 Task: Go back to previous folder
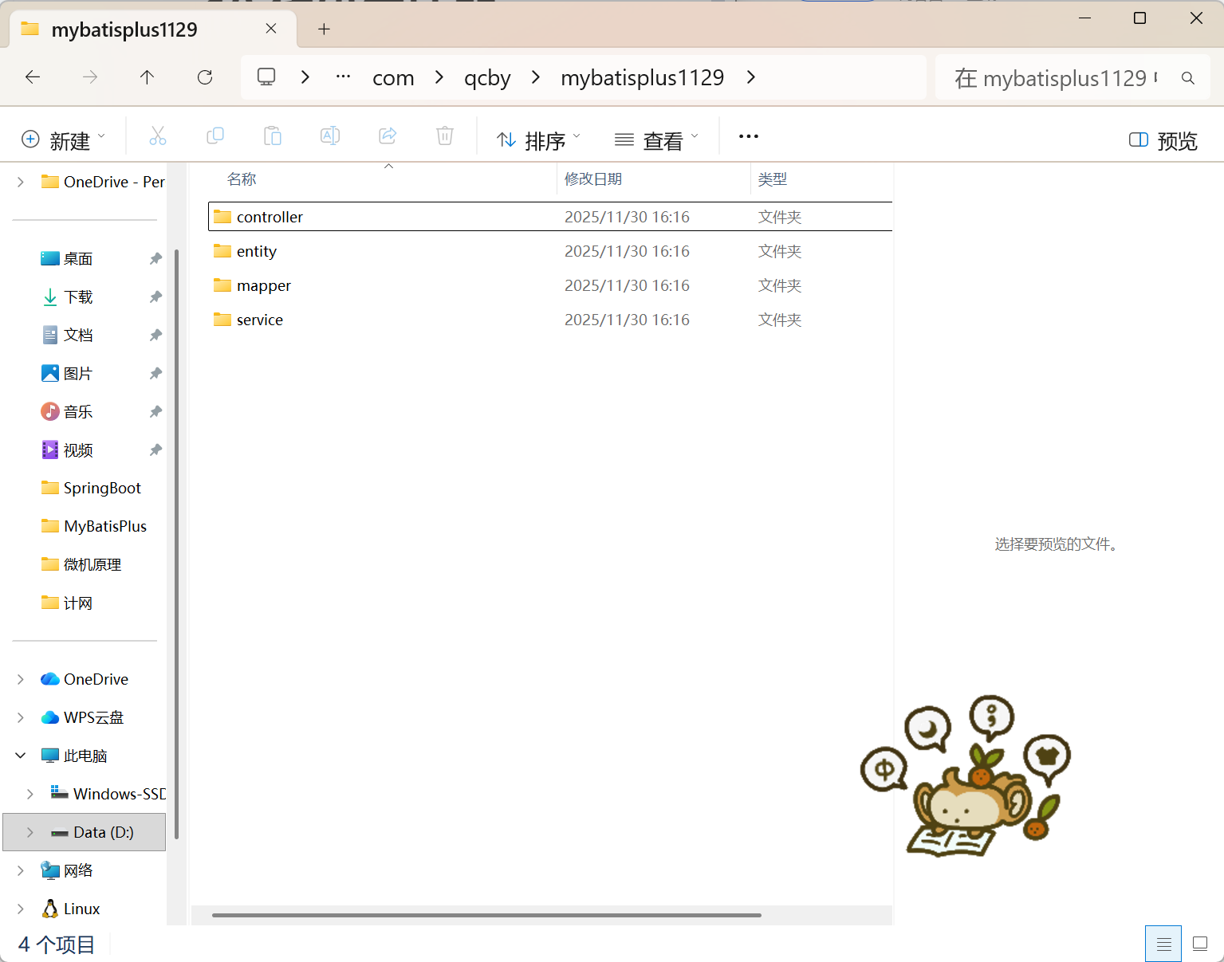coord(33,77)
